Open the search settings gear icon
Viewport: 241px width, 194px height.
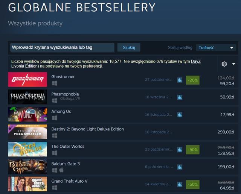[x=224, y=64]
